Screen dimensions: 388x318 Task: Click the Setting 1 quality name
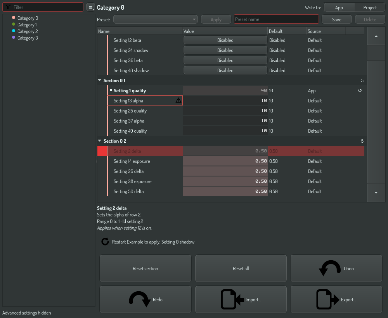pos(130,90)
